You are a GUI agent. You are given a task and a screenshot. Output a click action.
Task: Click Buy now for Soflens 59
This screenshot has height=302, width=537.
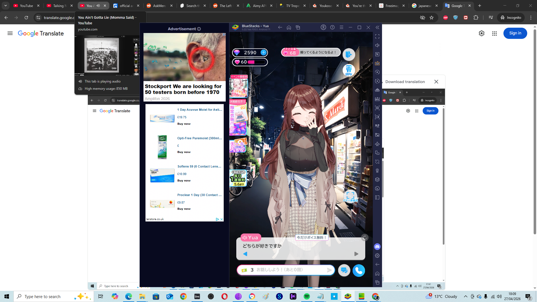(x=184, y=181)
